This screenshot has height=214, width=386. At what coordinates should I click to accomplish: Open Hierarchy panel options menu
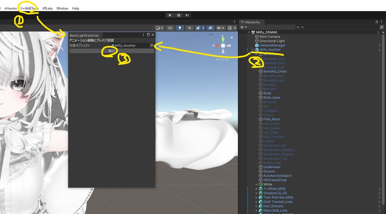[x=381, y=22]
